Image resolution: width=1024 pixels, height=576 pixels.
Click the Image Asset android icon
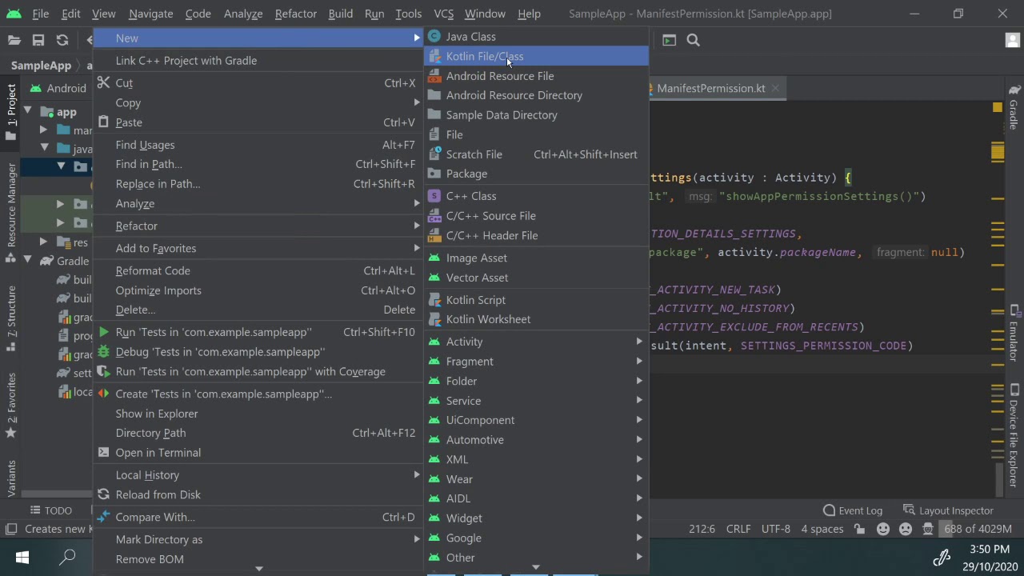(434, 258)
